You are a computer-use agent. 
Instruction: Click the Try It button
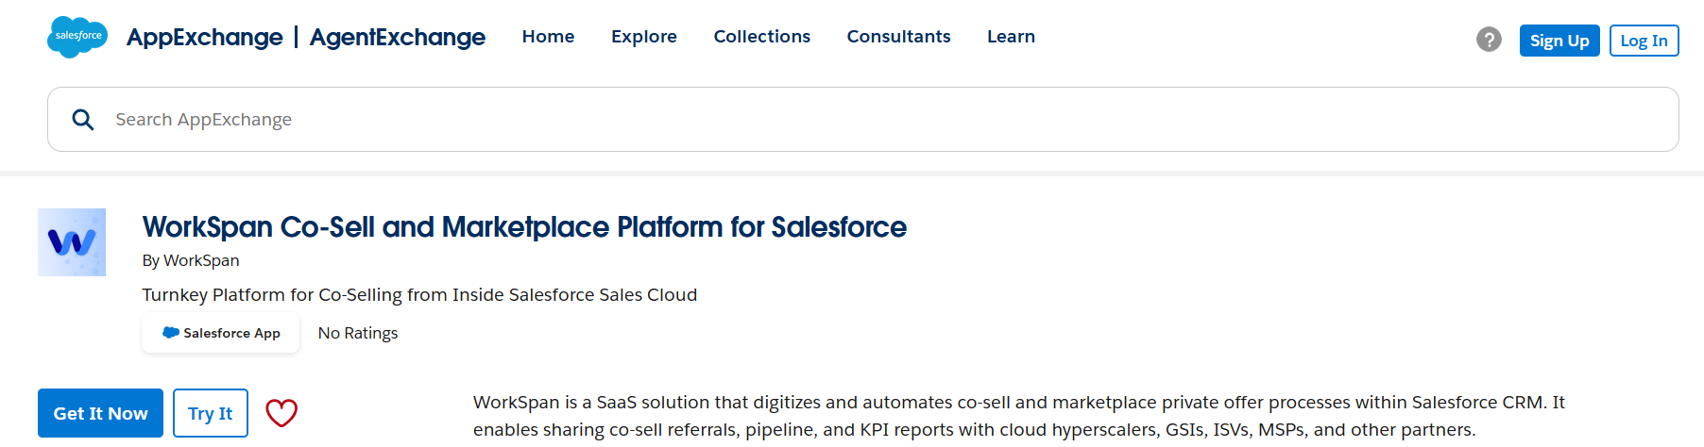211,413
